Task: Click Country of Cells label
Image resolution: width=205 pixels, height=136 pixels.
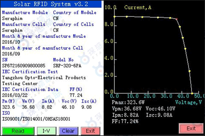Action: (x=73, y=24)
